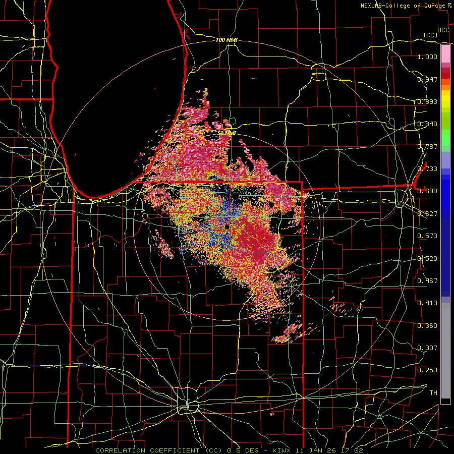The width and height of the screenshot is (454, 454).
Task: Click the 0.467 scale value
Action: click(427, 281)
